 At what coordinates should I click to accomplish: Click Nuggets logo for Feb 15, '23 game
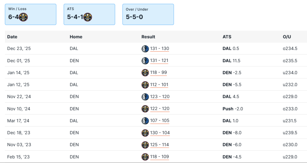[x=145, y=157]
